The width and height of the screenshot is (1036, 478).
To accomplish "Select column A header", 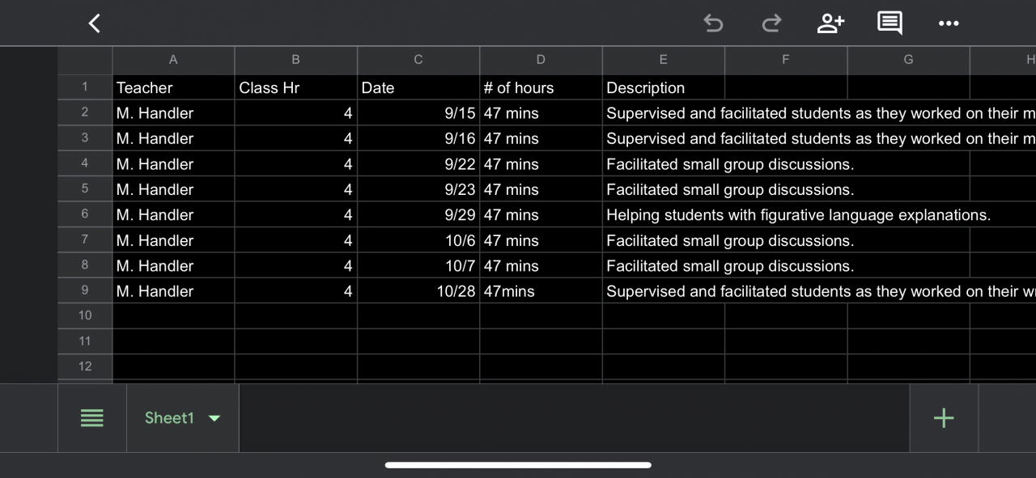I will [x=173, y=59].
